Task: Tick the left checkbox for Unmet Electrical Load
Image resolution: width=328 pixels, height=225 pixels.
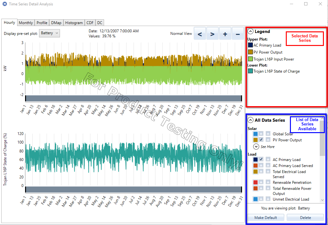Action: pyautogui.click(x=261, y=199)
